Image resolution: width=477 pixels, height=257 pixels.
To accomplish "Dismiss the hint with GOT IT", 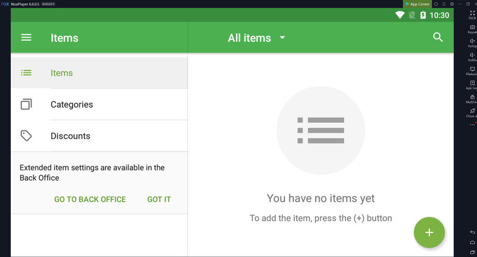I will click(x=159, y=199).
